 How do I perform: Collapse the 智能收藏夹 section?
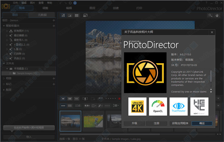pyautogui.click(x=4, y=26)
